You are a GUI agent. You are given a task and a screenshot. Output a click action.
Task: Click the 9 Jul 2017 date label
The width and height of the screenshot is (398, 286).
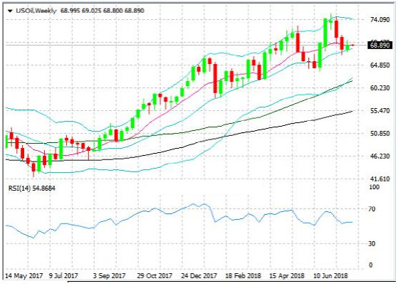[63, 275]
